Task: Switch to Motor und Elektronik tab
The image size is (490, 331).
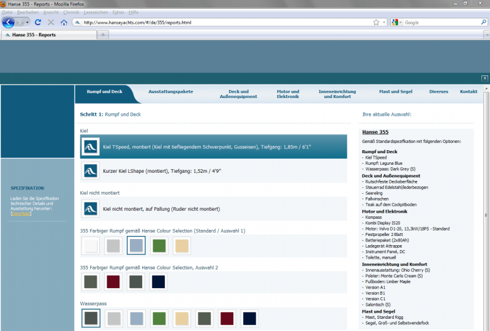Action: [x=288, y=94]
